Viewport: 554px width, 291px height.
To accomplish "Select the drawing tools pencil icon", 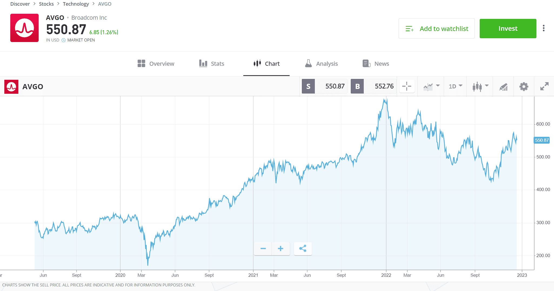I will point(503,87).
